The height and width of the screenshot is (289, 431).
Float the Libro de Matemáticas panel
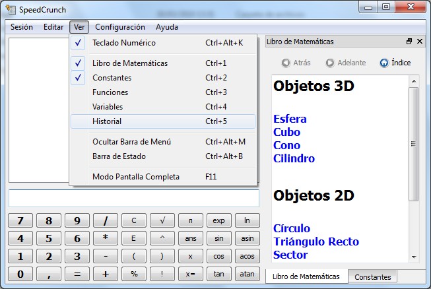coord(409,42)
